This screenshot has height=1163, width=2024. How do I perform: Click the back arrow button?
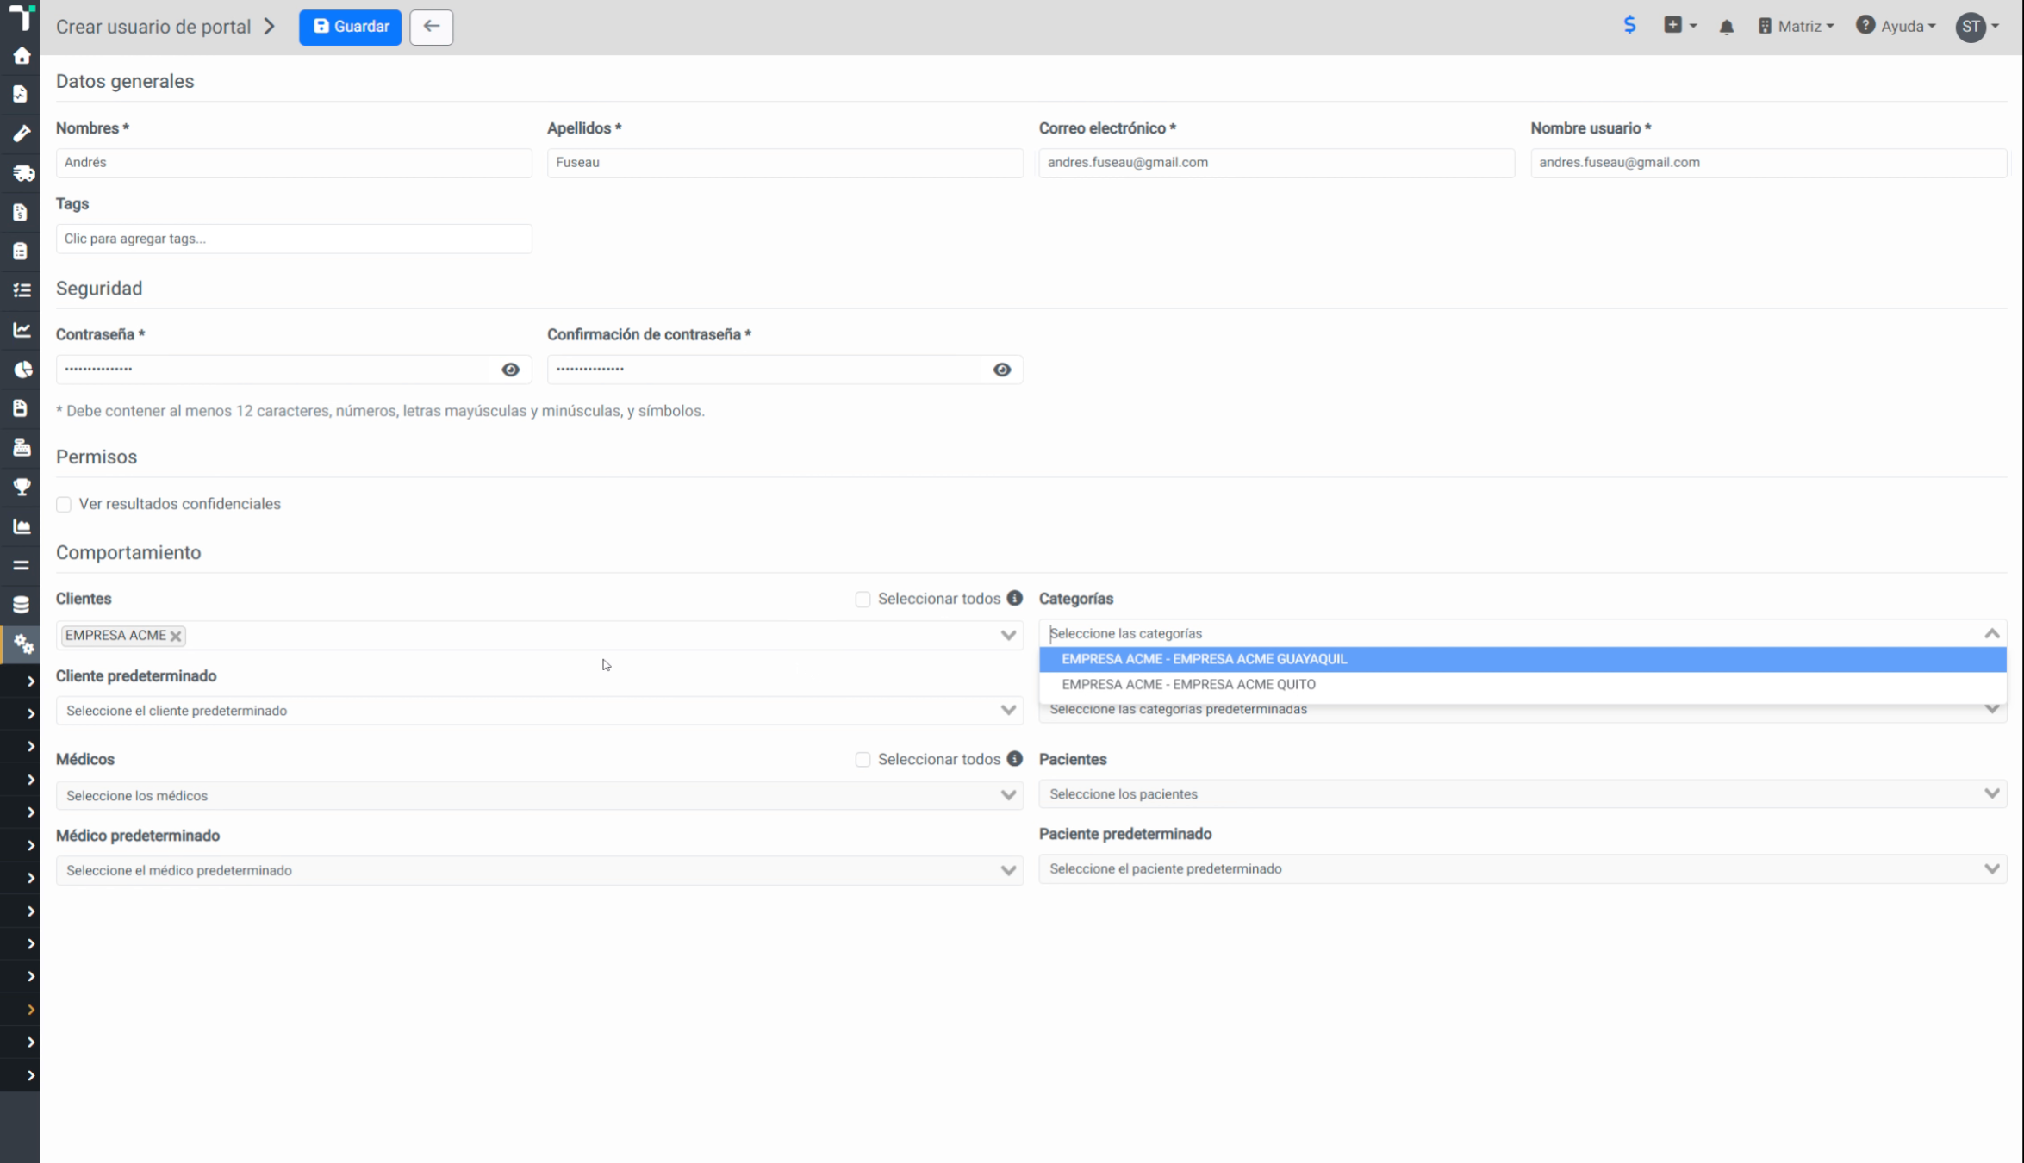tap(431, 27)
